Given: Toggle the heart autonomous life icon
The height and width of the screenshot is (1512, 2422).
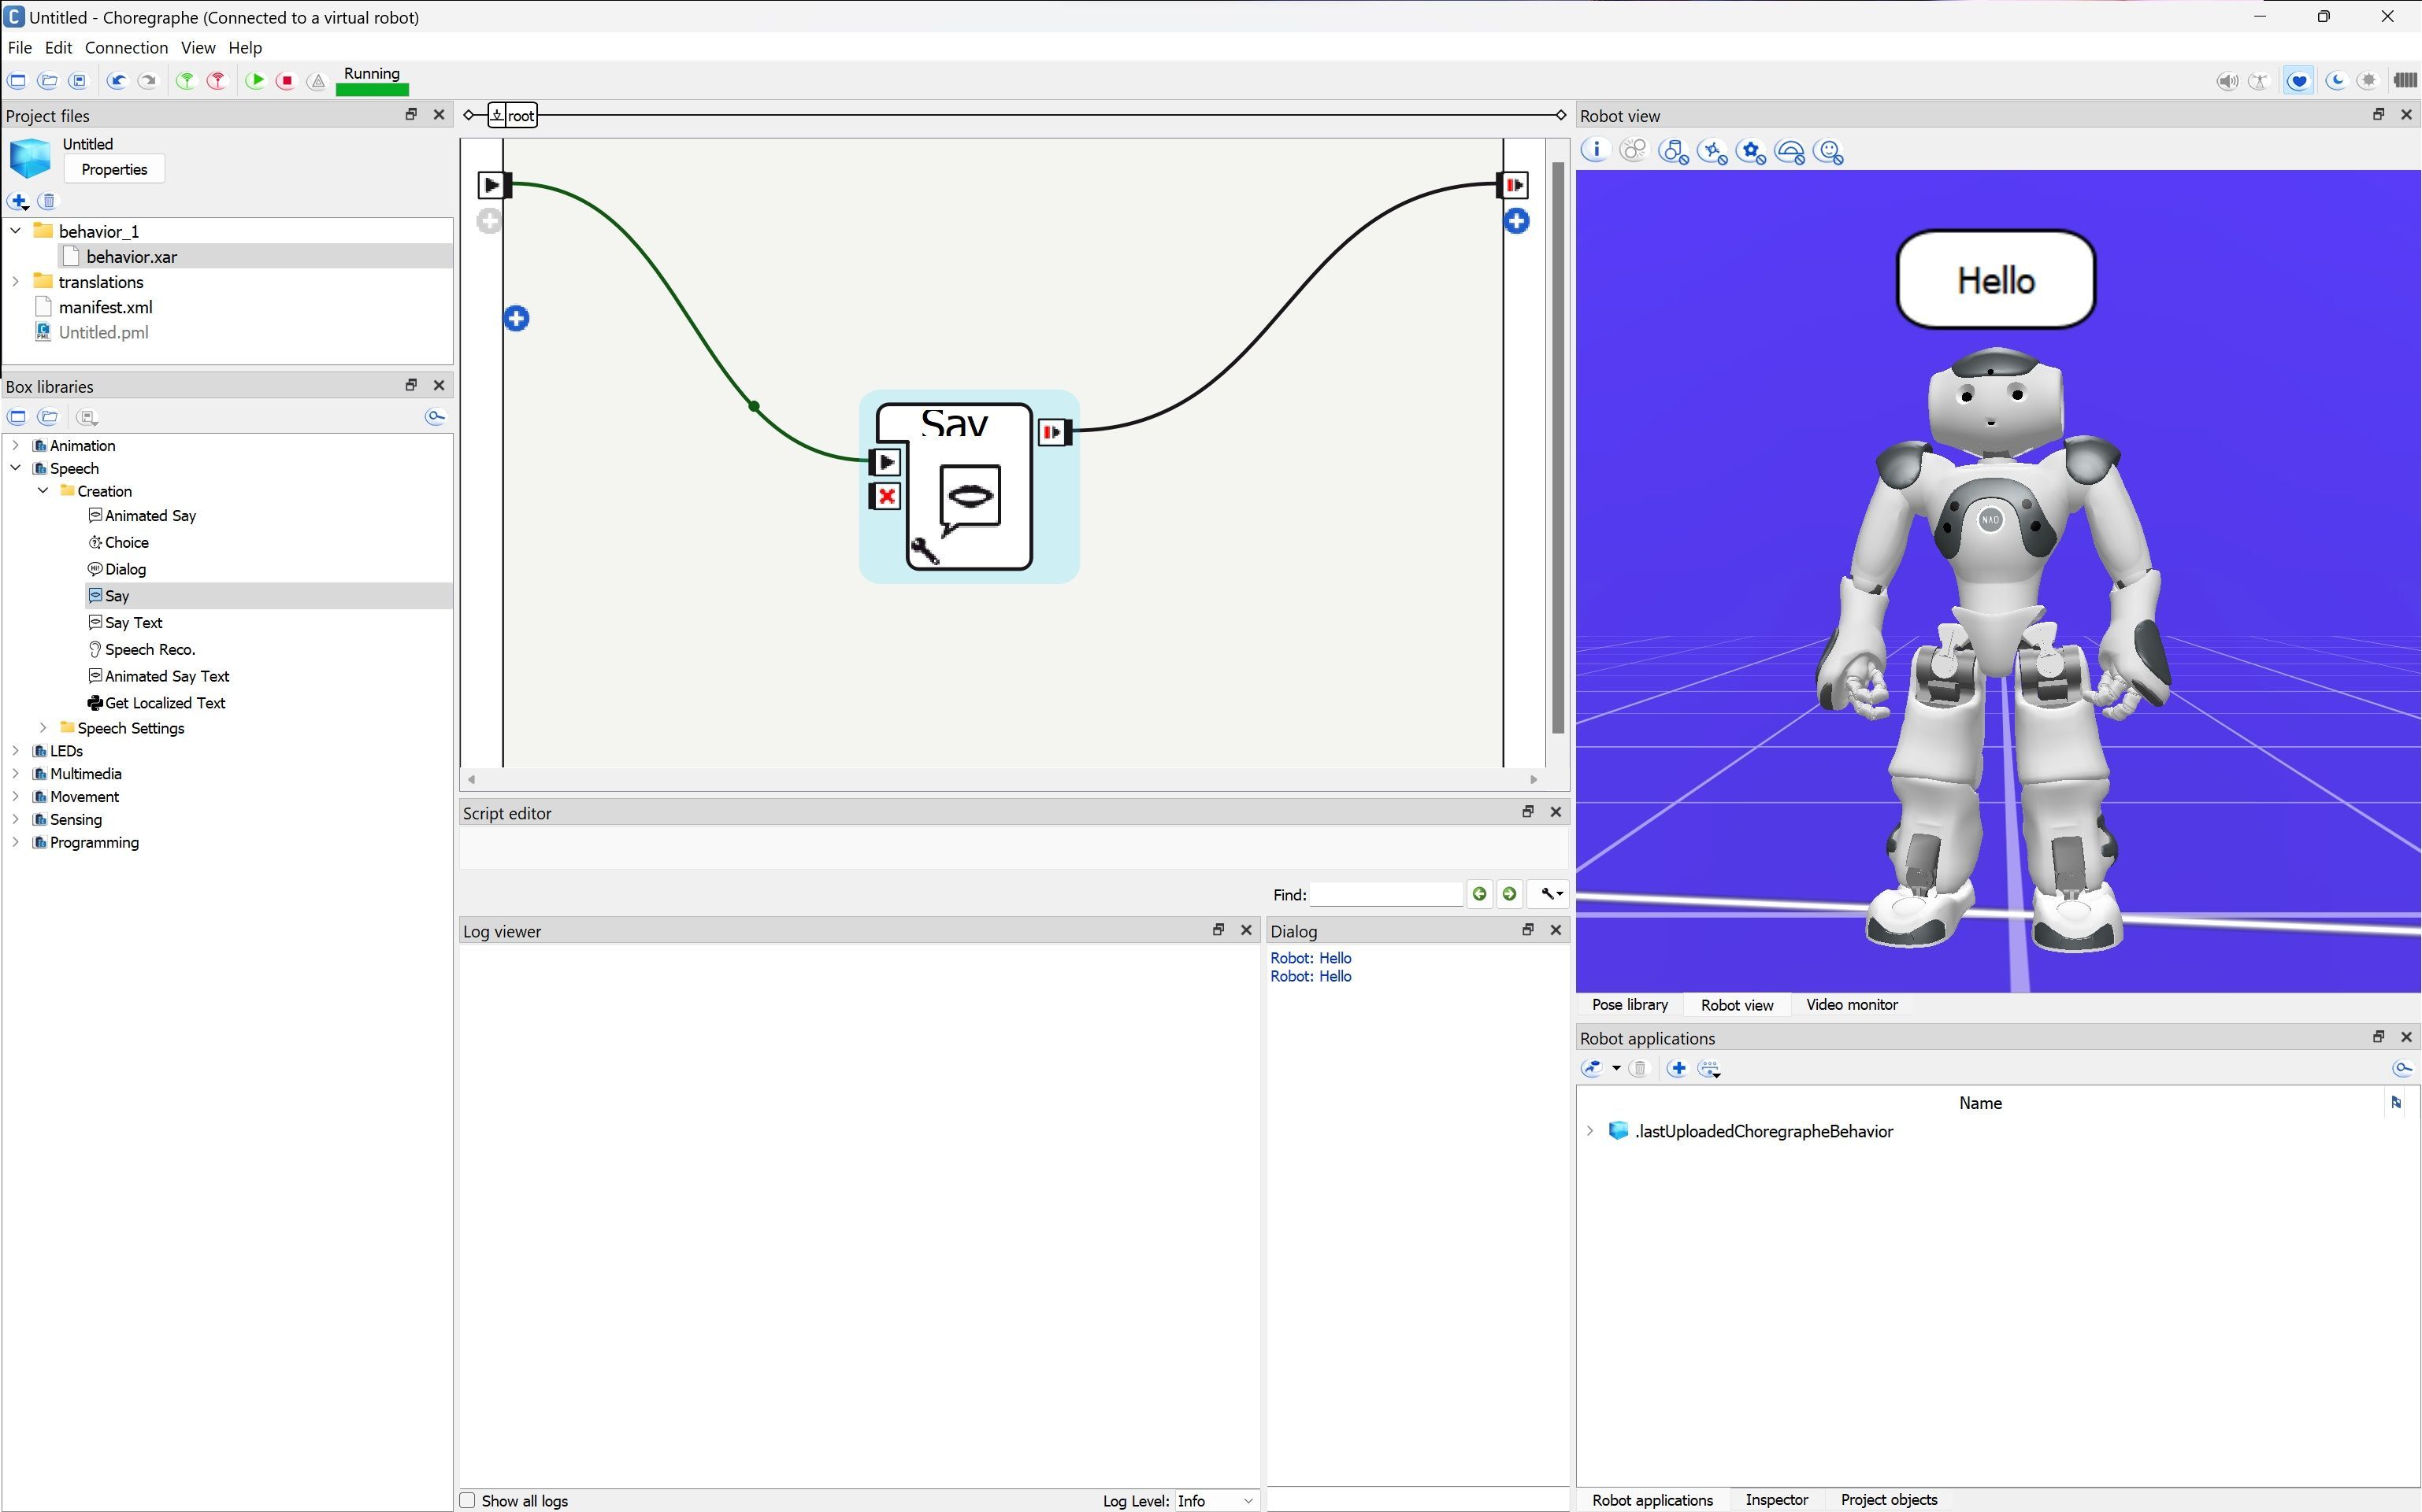Looking at the screenshot, I should 2298,81.
